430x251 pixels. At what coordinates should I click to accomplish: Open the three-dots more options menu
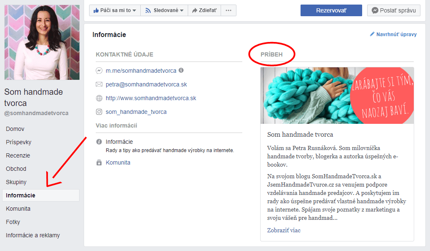pyautogui.click(x=229, y=10)
